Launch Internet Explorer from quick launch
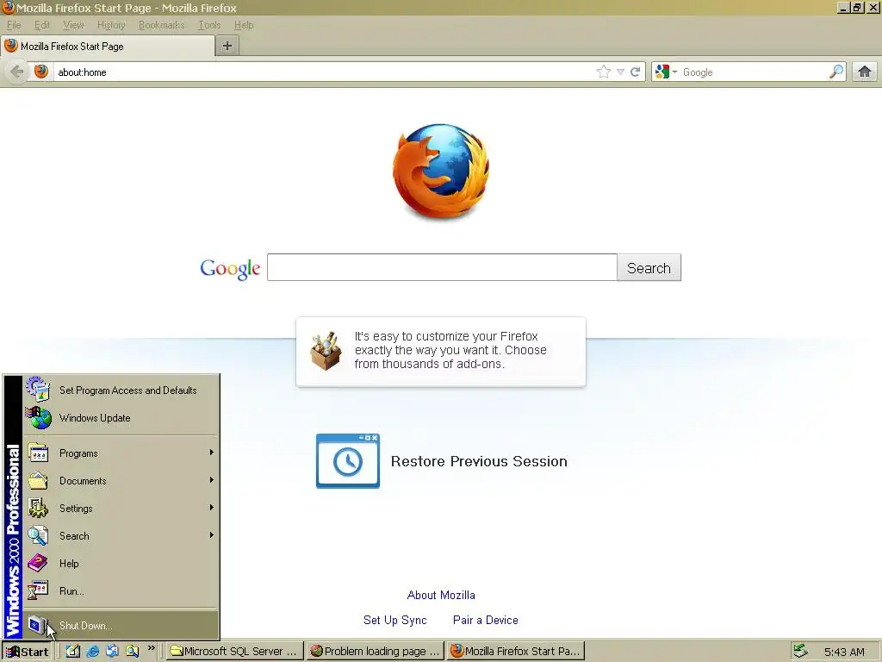 (93, 652)
